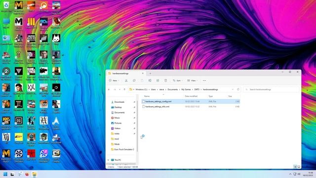Click the Up one level arrow

[x=124, y=89]
